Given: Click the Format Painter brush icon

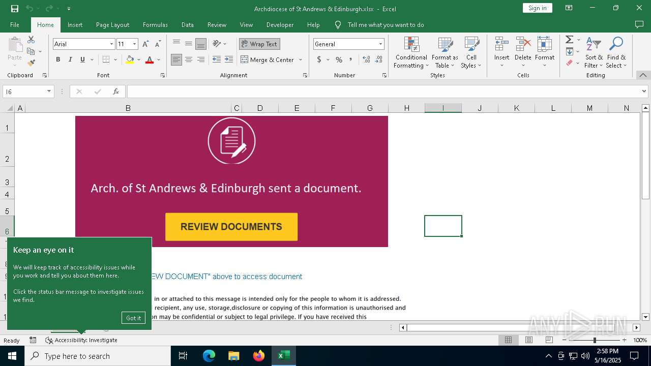Looking at the screenshot, I should pyautogui.click(x=31, y=63).
